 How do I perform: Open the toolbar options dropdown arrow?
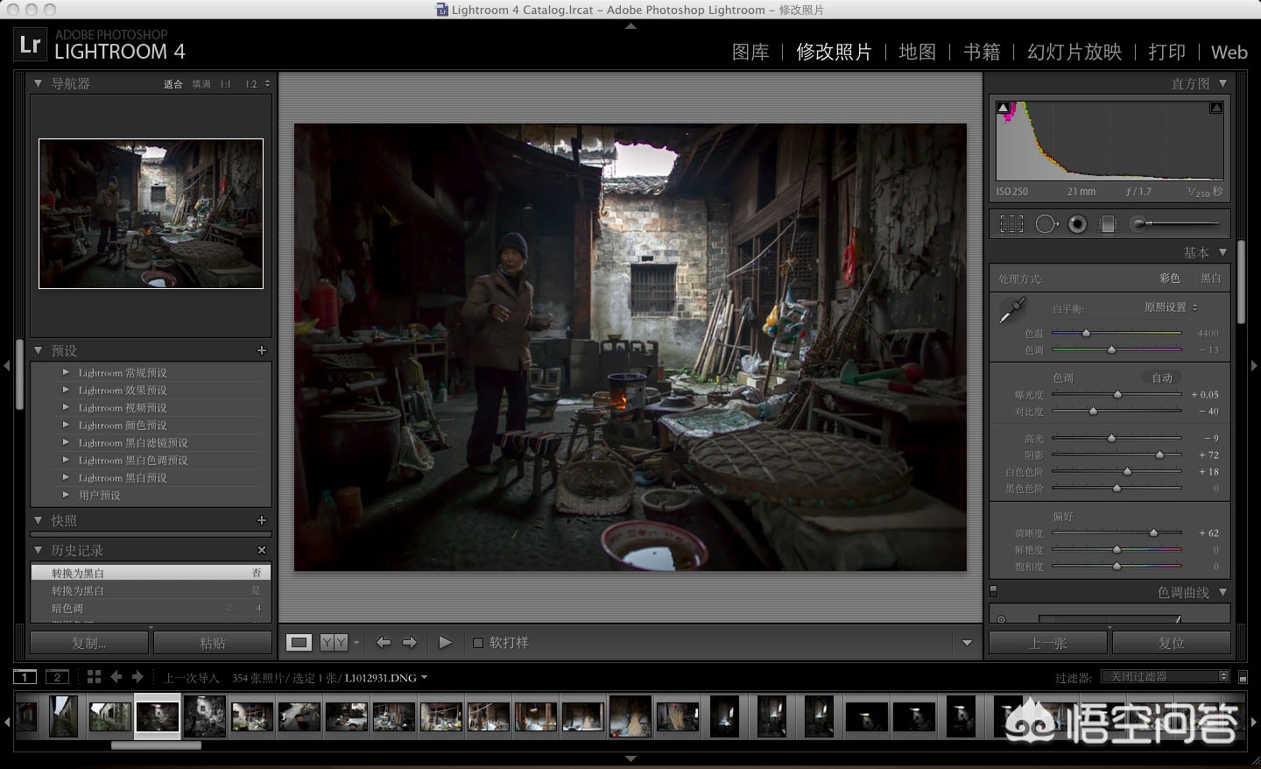click(967, 643)
